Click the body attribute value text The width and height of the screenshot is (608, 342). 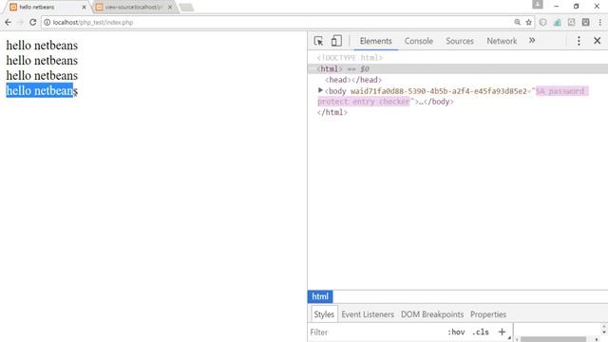(452, 96)
